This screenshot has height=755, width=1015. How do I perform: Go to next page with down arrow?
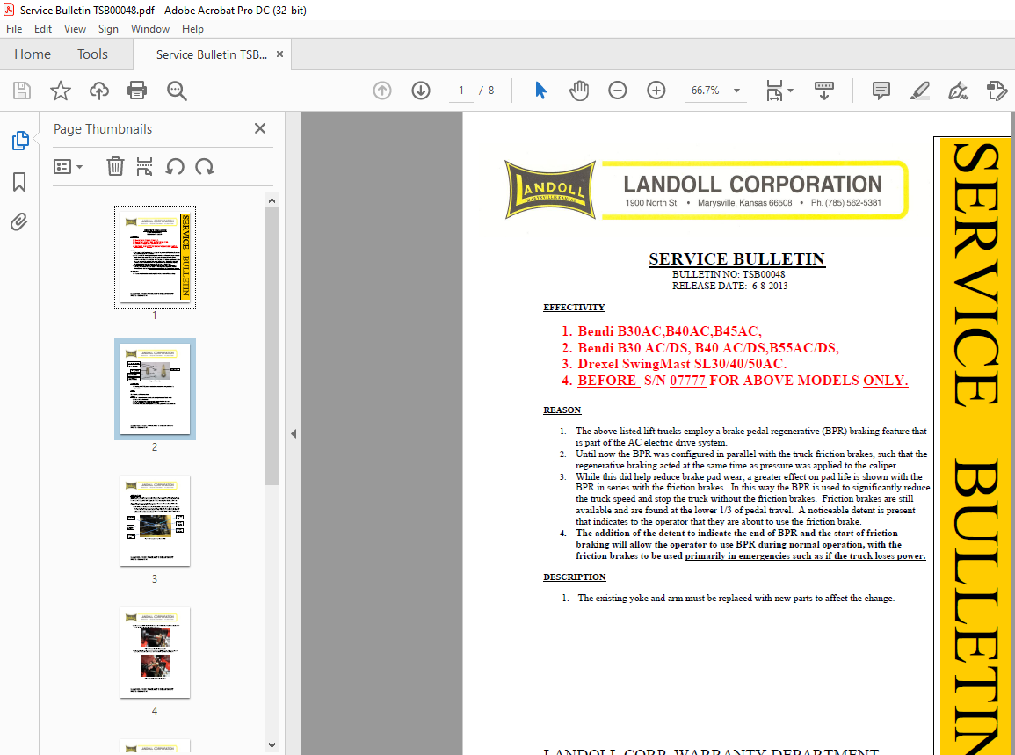point(421,91)
